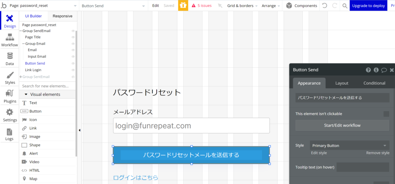Click the Remove style link
395x184 pixels.
click(x=378, y=153)
